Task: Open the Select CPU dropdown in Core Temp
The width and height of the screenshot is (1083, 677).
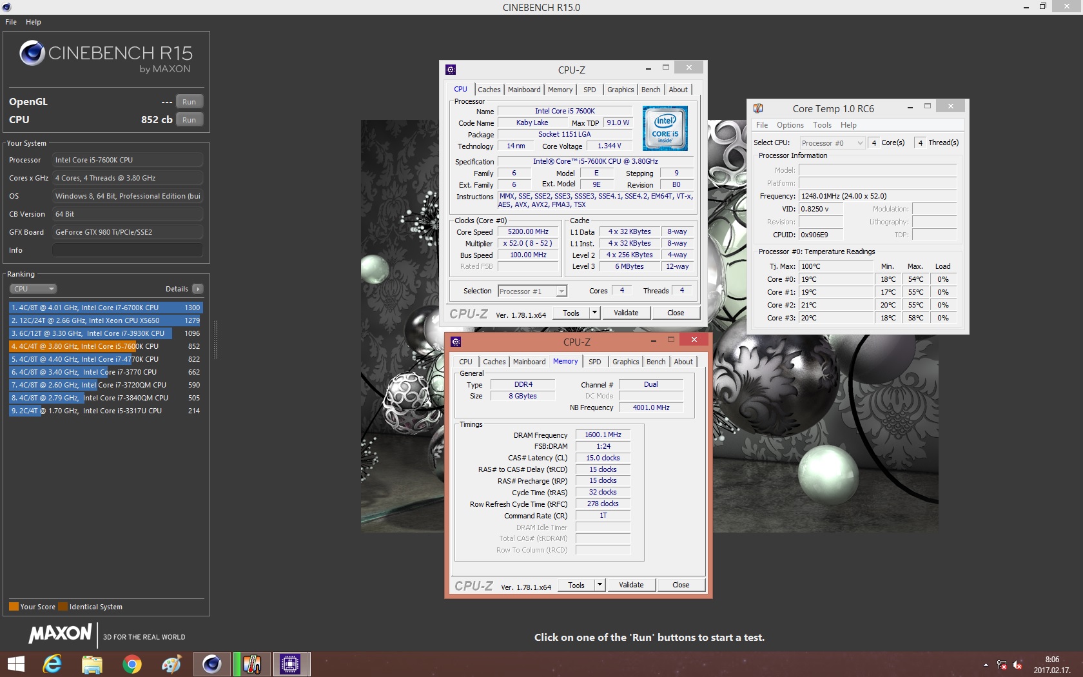Action: (x=832, y=143)
